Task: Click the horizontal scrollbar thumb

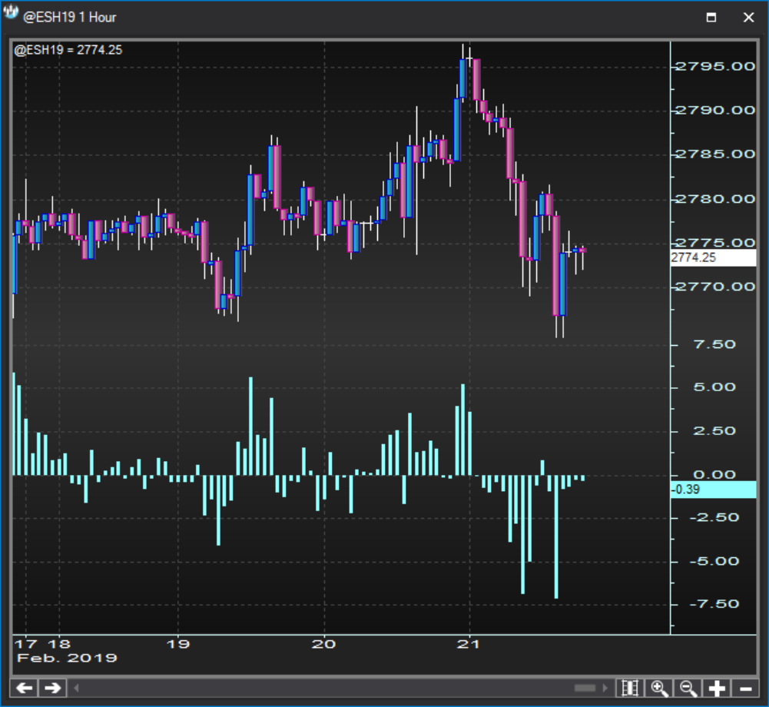Action: pos(585,688)
